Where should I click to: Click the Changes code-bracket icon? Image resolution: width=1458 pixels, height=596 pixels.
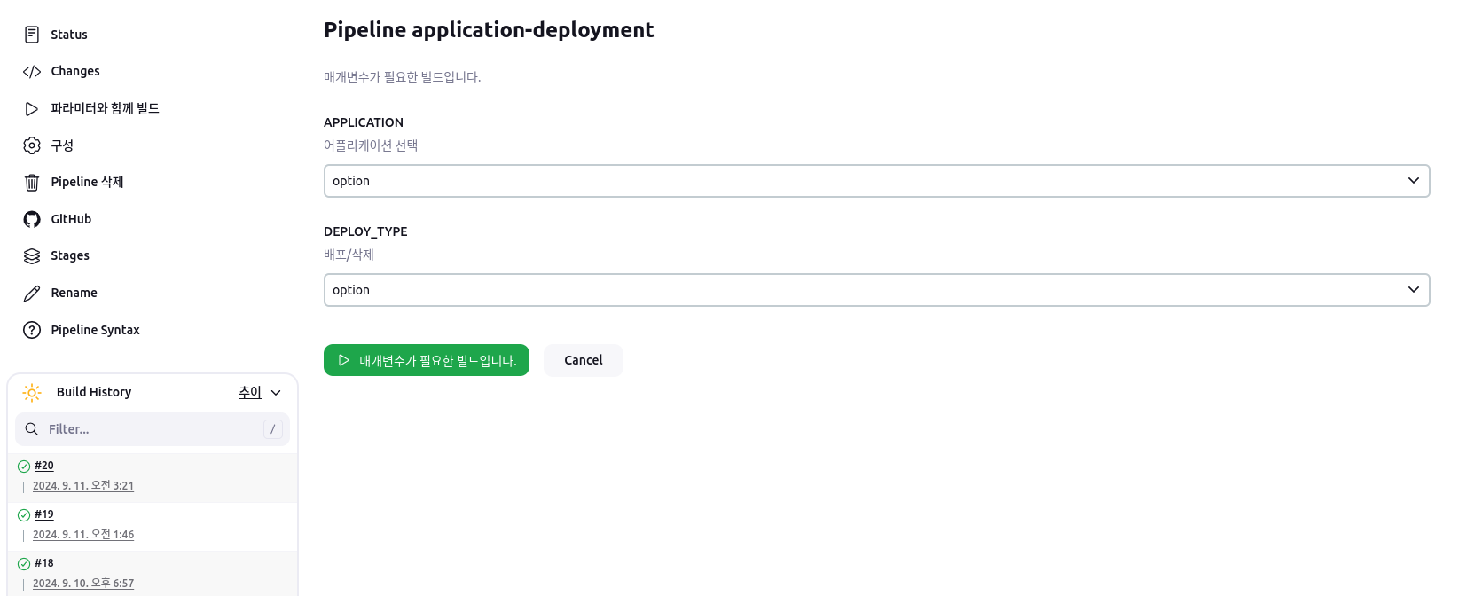click(x=32, y=72)
